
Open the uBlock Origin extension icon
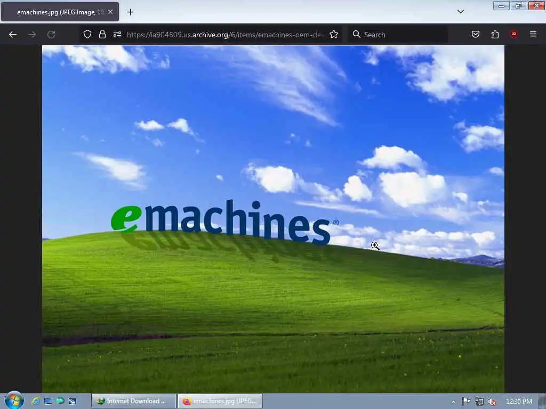tap(513, 34)
